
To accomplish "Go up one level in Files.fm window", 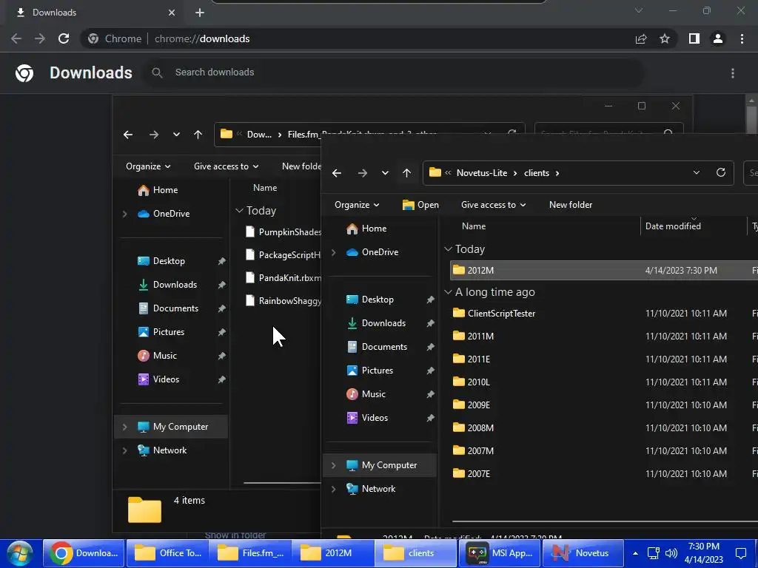I will pyautogui.click(x=198, y=135).
